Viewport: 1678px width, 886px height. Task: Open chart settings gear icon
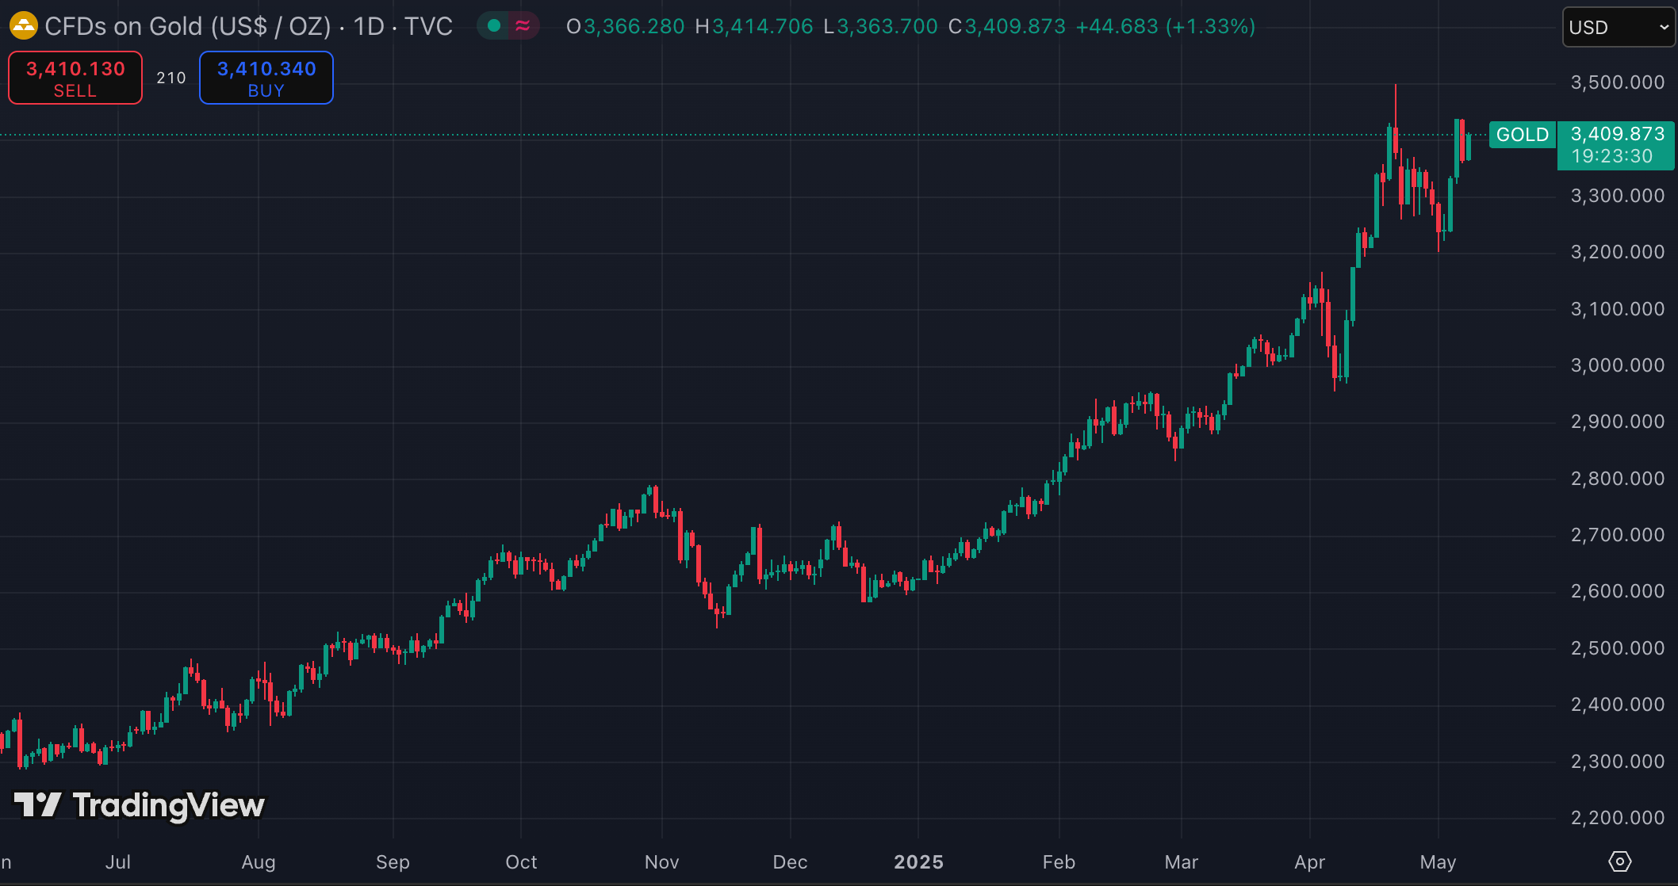click(1619, 861)
